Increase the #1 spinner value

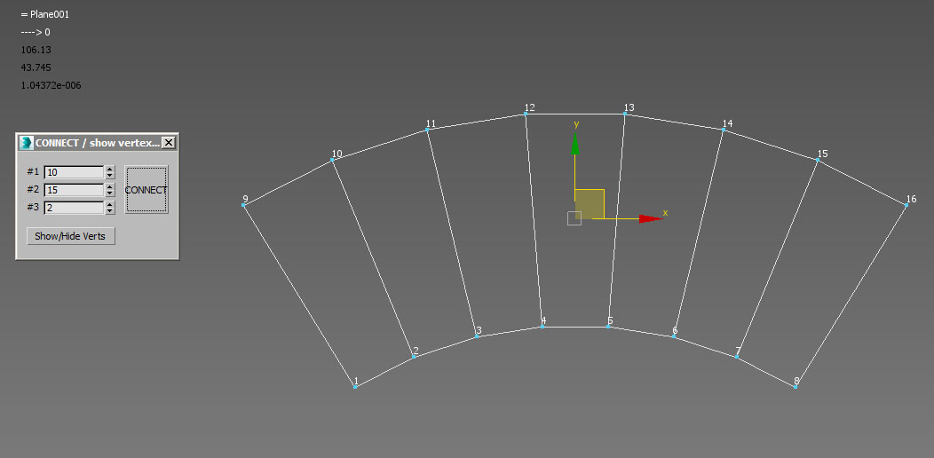tap(110, 169)
